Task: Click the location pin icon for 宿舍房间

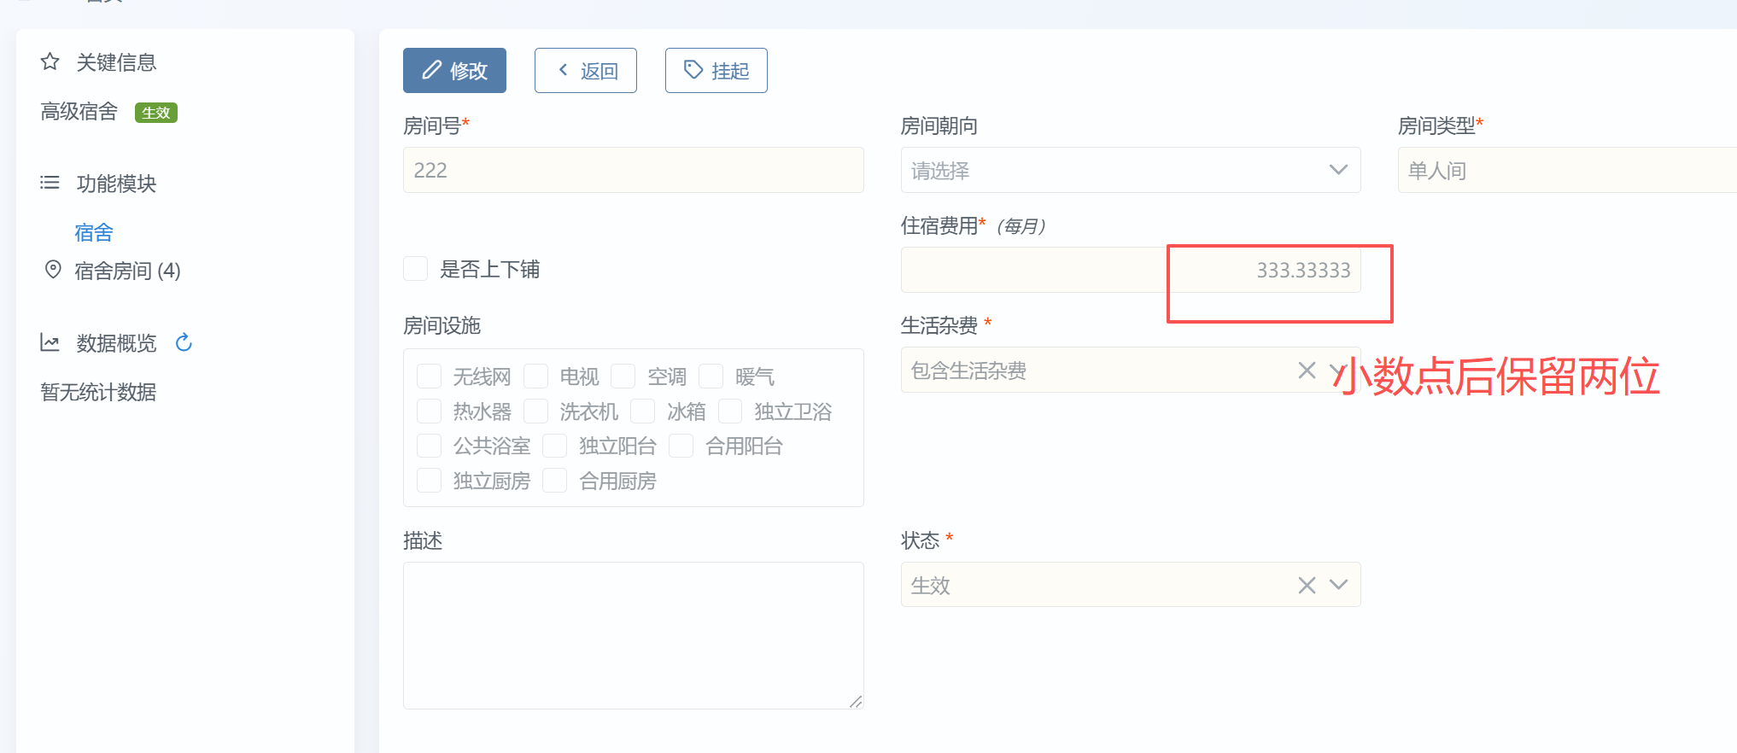Action: [53, 270]
